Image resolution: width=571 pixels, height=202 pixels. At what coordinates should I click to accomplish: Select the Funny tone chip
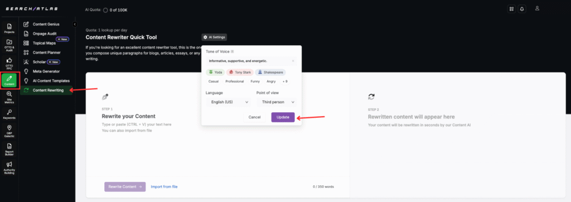point(255,81)
